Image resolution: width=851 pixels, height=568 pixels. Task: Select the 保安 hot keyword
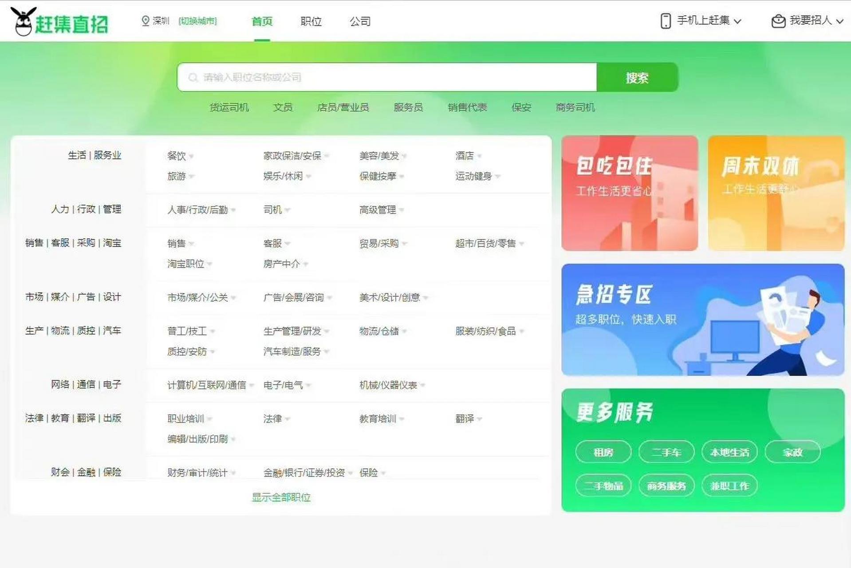click(x=521, y=107)
